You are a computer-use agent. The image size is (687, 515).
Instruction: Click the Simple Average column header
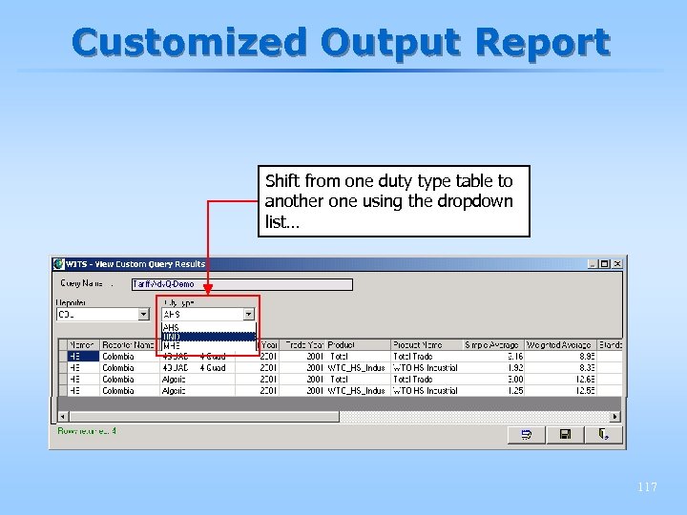point(493,345)
